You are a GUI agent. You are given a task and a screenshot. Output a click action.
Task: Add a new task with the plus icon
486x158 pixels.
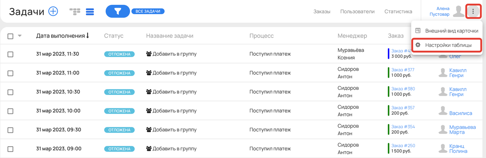tap(53, 11)
